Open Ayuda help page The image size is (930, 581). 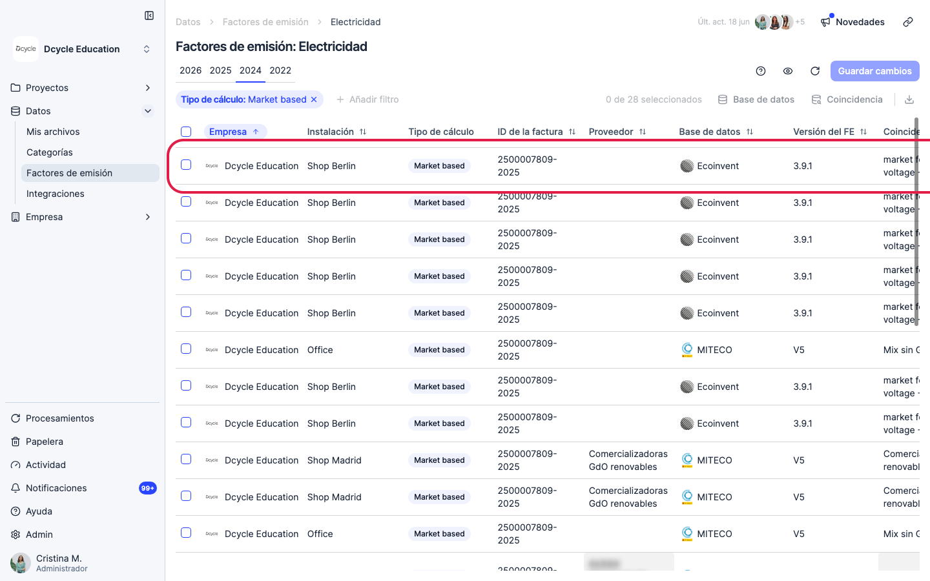coord(39,511)
